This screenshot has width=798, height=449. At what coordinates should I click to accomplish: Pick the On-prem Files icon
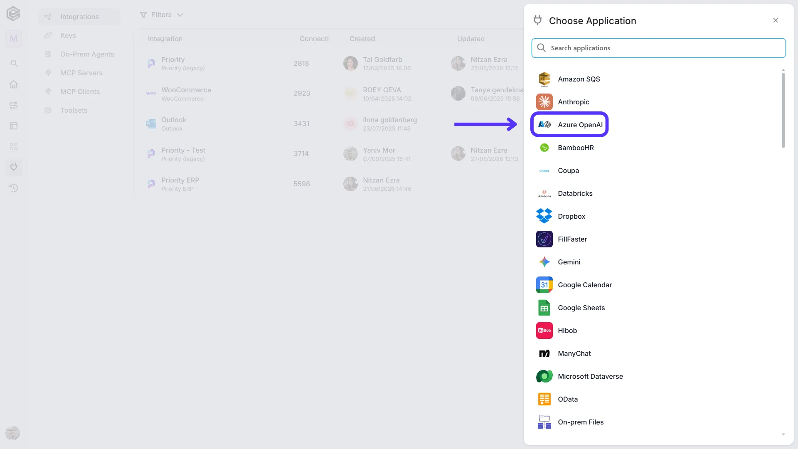coord(544,422)
